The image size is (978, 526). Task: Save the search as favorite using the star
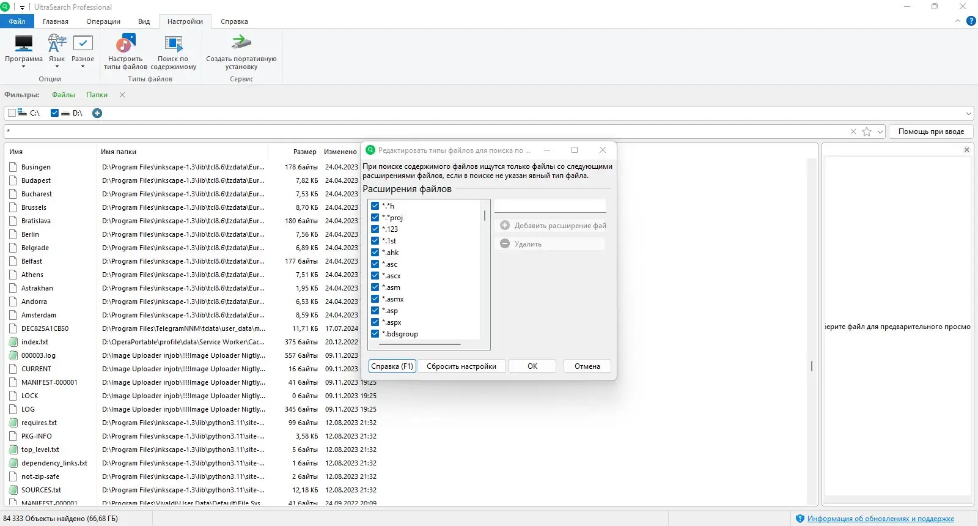867,131
